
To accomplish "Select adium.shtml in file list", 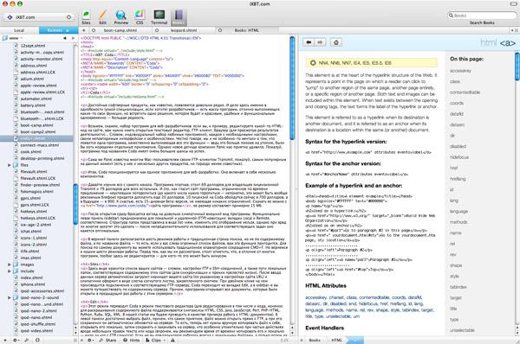I will (32, 79).
